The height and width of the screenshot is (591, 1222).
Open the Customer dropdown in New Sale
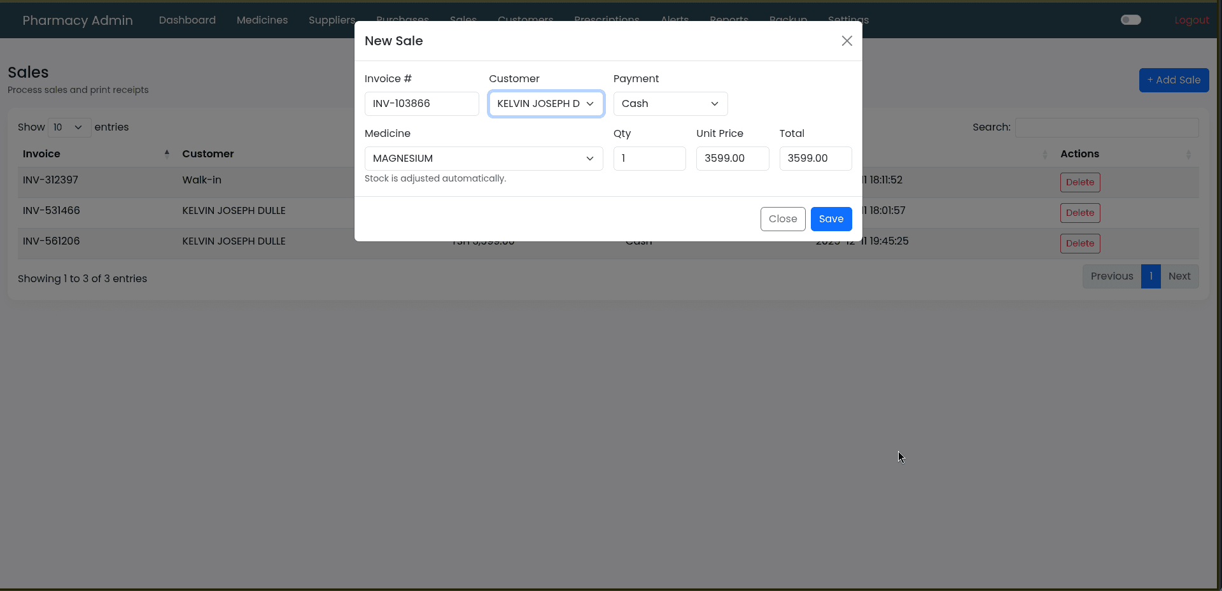[545, 104]
